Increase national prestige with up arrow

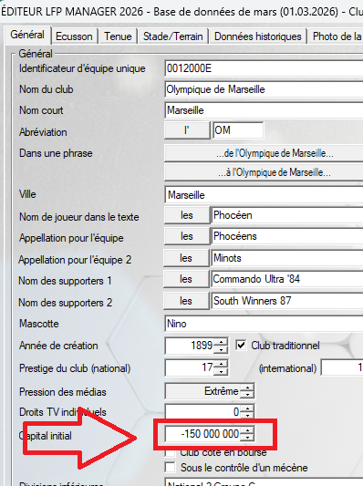coord(221,364)
